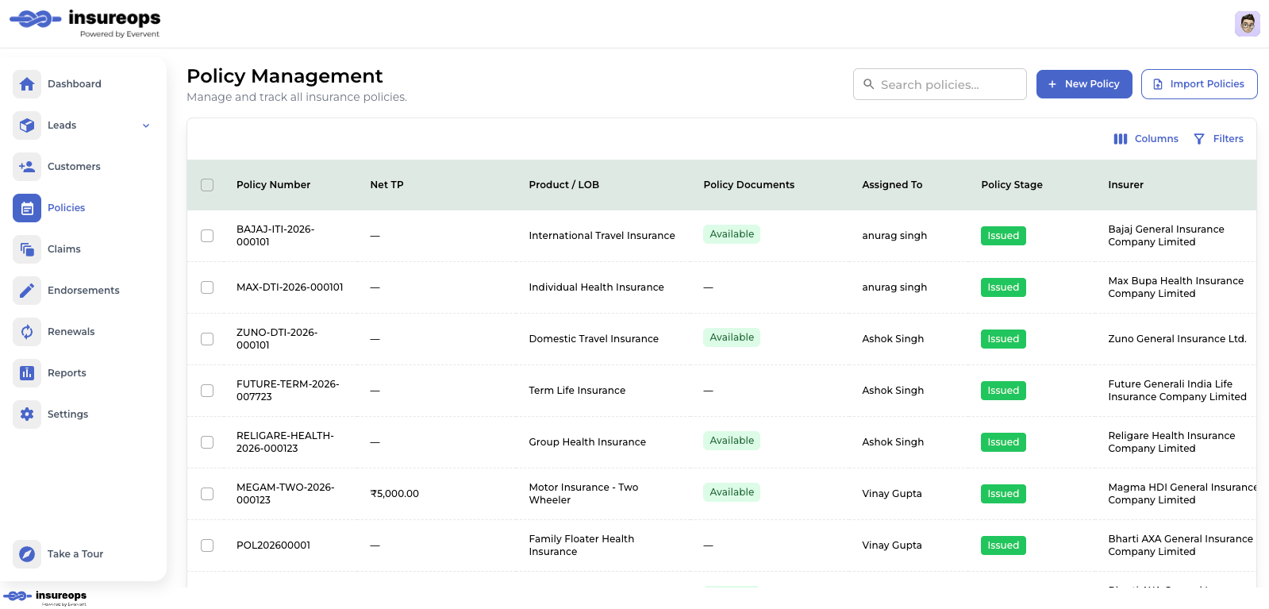Click the Settings gear icon

click(27, 414)
